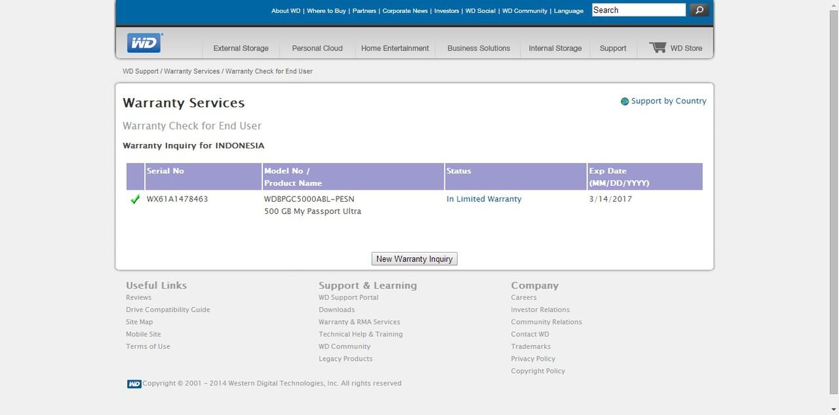The image size is (839, 415).
Task: Go to Site Map link
Action: (139, 322)
